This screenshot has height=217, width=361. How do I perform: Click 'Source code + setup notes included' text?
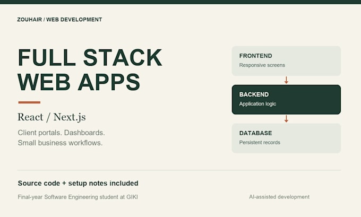click(x=78, y=183)
